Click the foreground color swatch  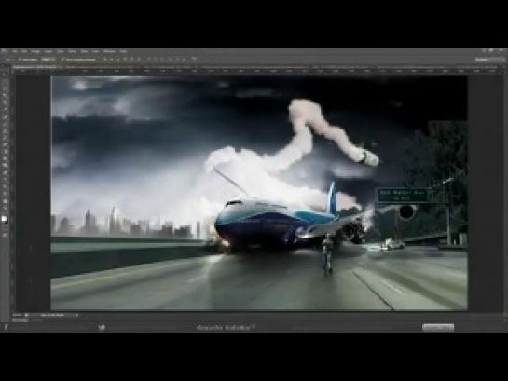tap(4, 220)
